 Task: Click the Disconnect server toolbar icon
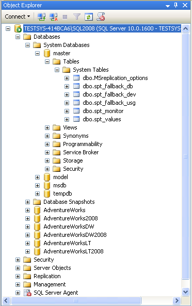pos(53,17)
